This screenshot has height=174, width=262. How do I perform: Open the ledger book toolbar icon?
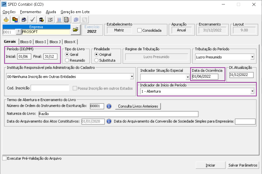(x=59, y=19)
